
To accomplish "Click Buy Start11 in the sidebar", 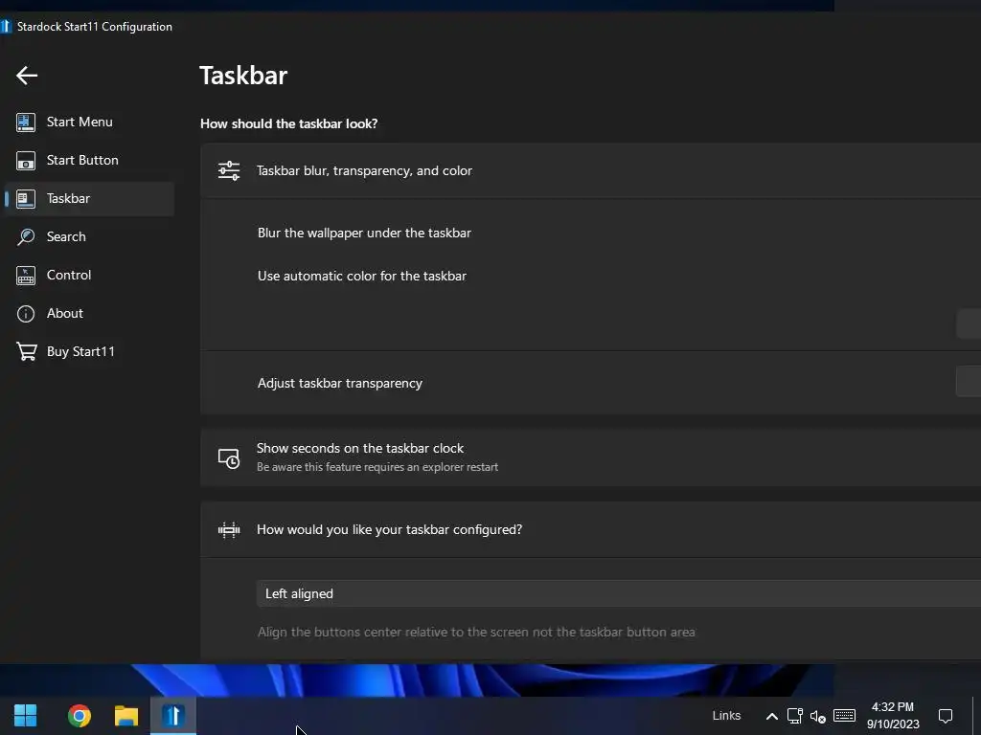I will [89, 351].
